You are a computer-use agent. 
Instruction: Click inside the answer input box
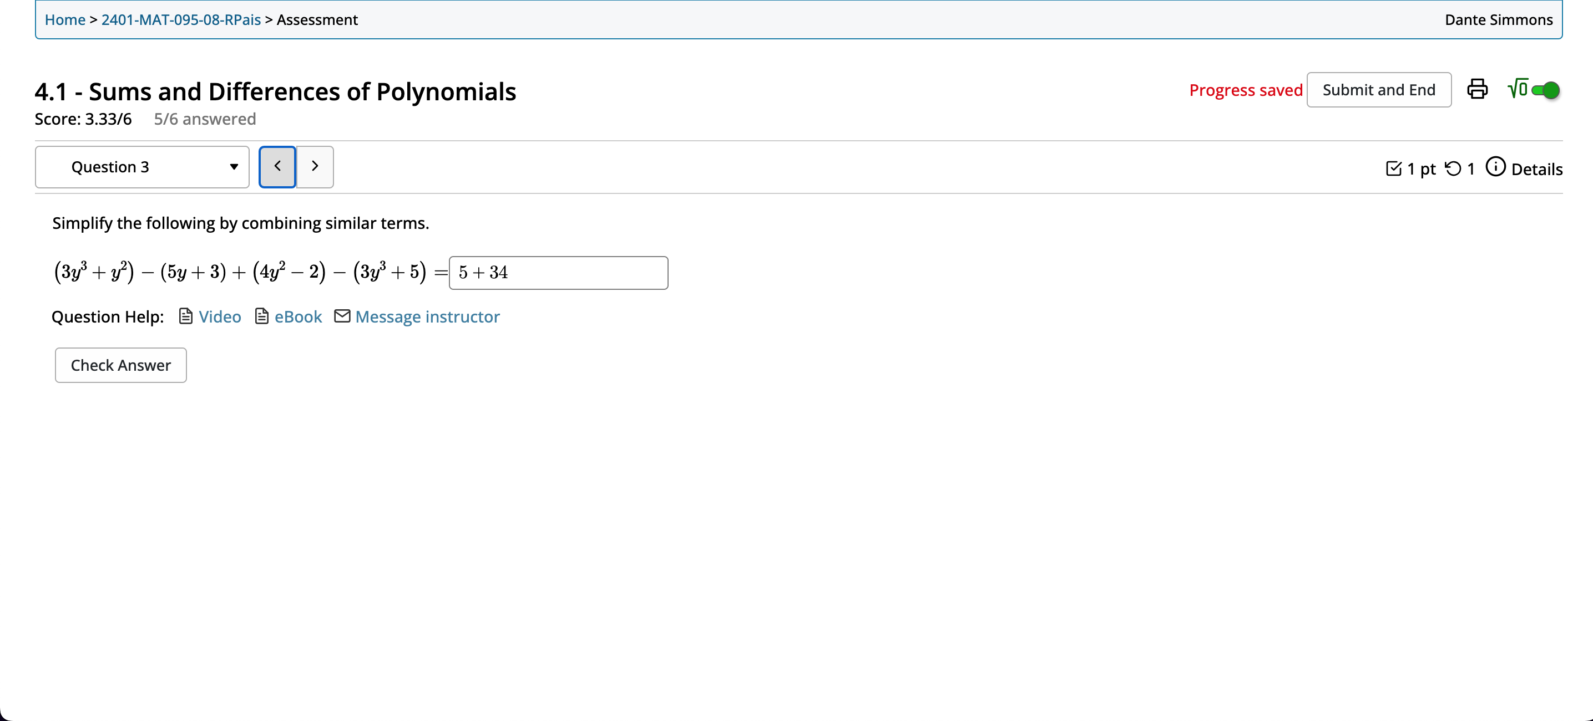coord(557,273)
